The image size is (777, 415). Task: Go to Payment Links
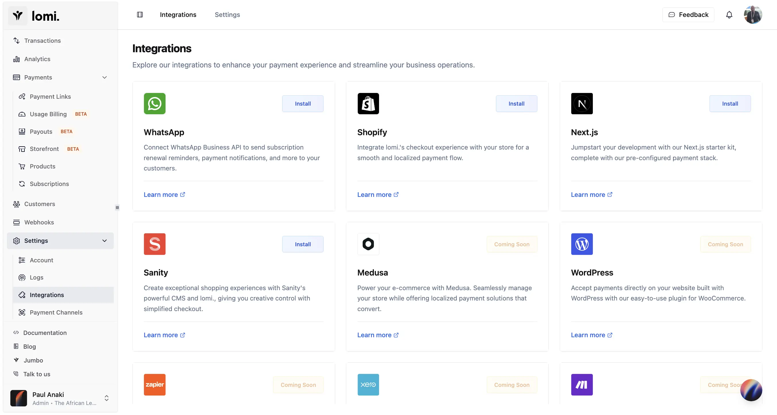point(63,97)
